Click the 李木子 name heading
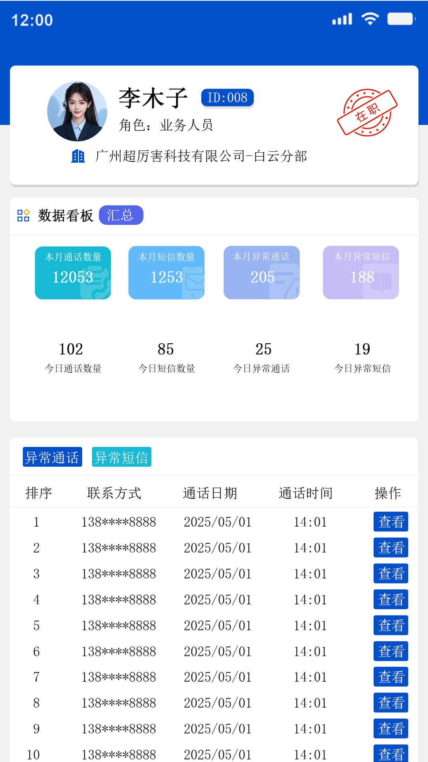The image size is (428, 762). [x=153, y=98]
